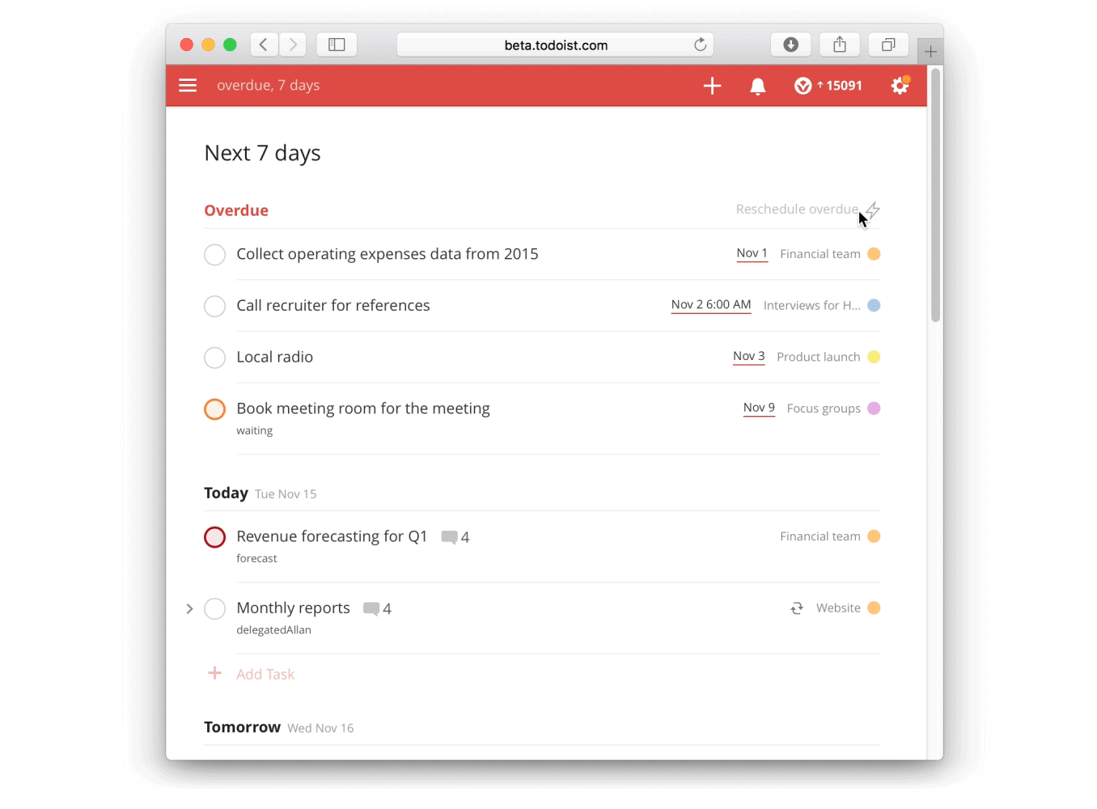The width and height of the screenshot is (1097, 809).
Task: Open the Website project label
Action: point(838,608)
